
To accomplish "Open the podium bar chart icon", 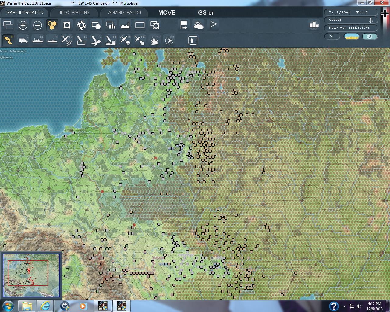I will (314, 25).
